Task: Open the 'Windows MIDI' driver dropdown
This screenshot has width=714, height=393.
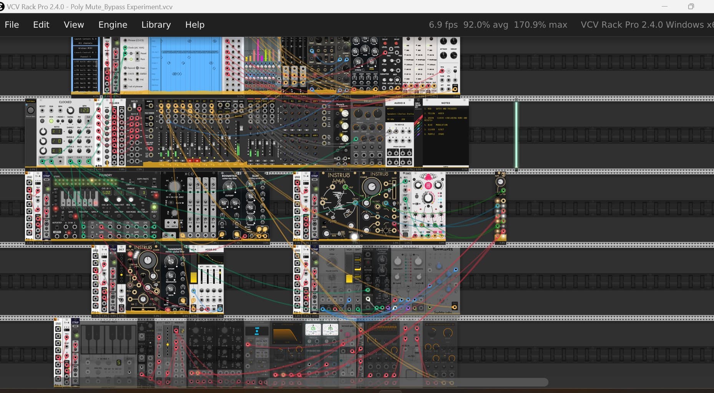Action: pos(85,48)
